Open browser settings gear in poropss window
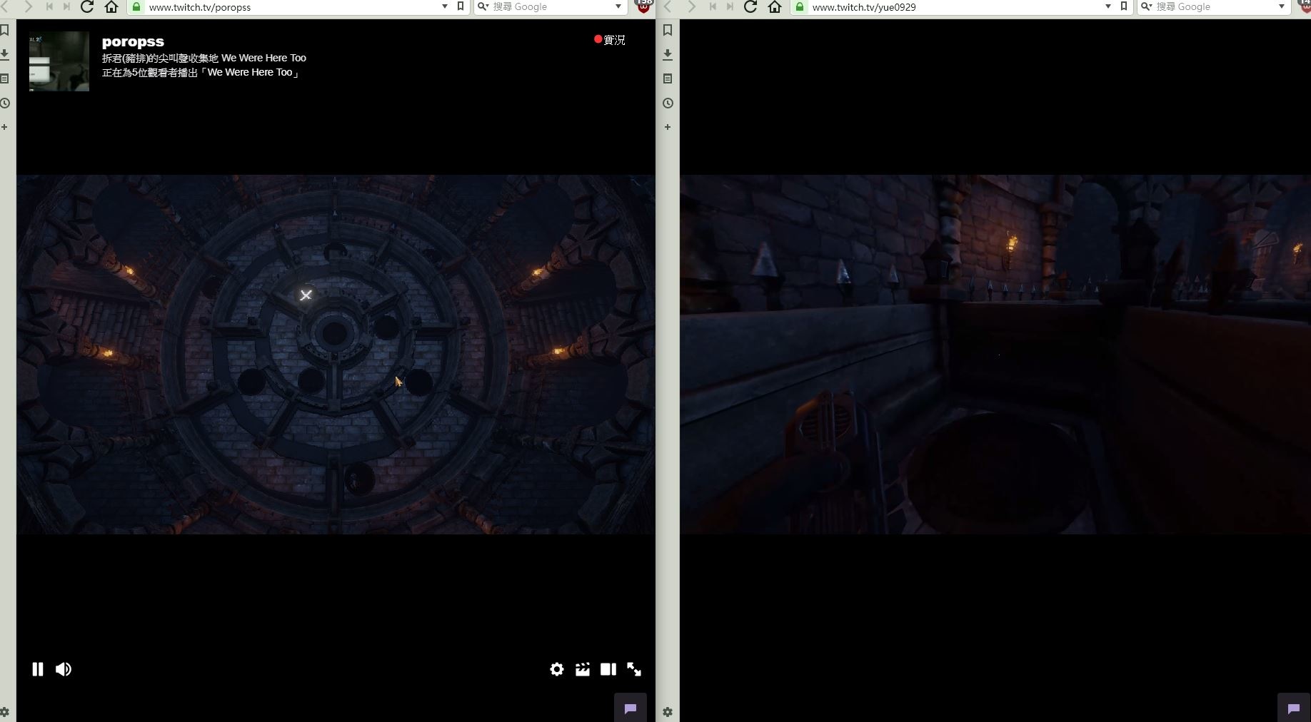1311x722 pixels. pyautogui.click(x=4, y=712)
